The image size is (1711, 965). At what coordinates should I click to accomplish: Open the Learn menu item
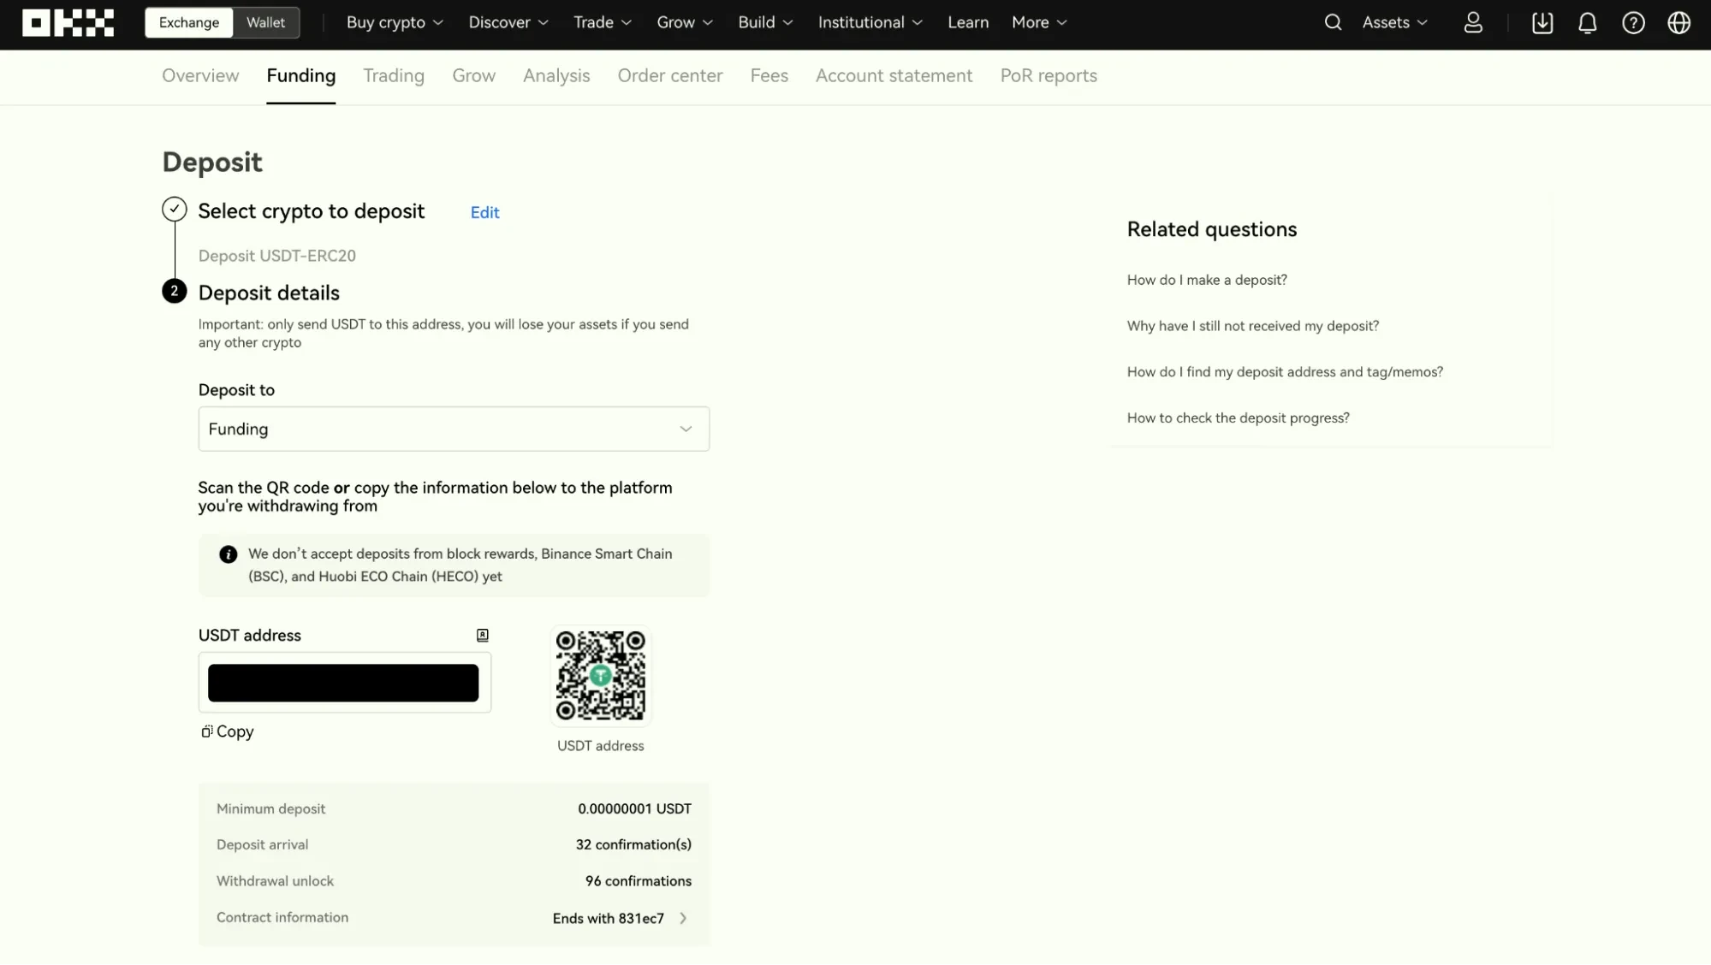coord(968,23)
